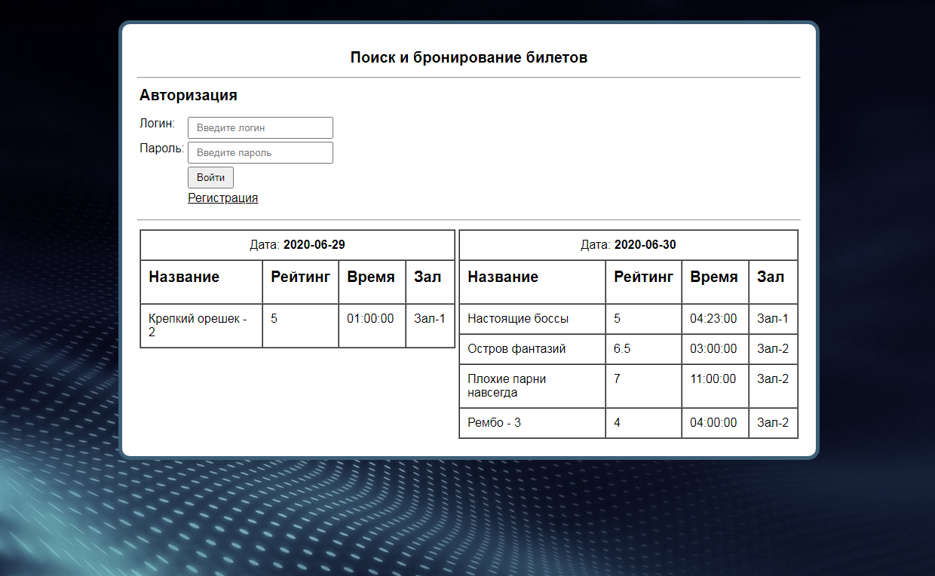Viewport: 935px width, 576px height.
Task: Click time 04:23:00 cell
Action: 715,319
